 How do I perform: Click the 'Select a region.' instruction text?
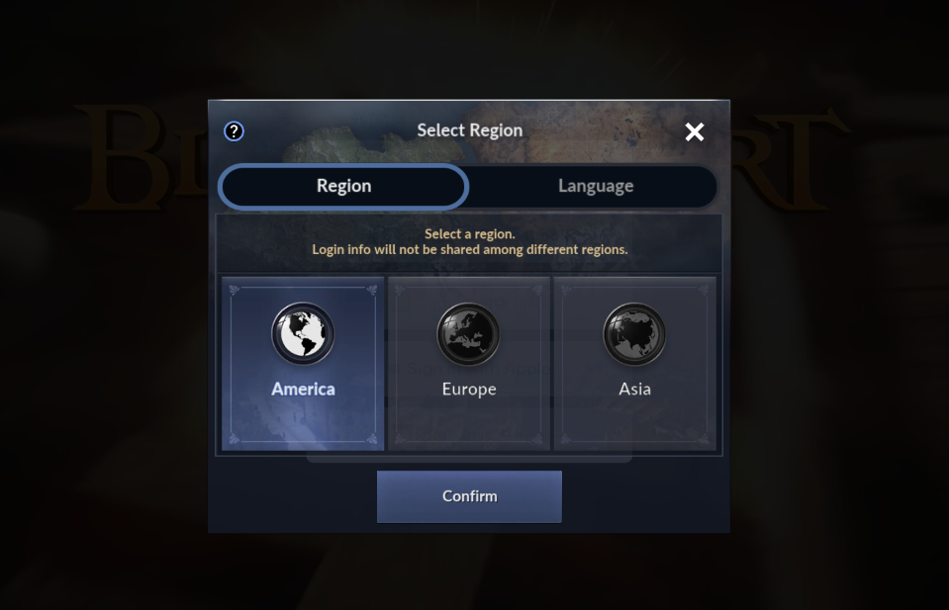click(x=470, y=234)
